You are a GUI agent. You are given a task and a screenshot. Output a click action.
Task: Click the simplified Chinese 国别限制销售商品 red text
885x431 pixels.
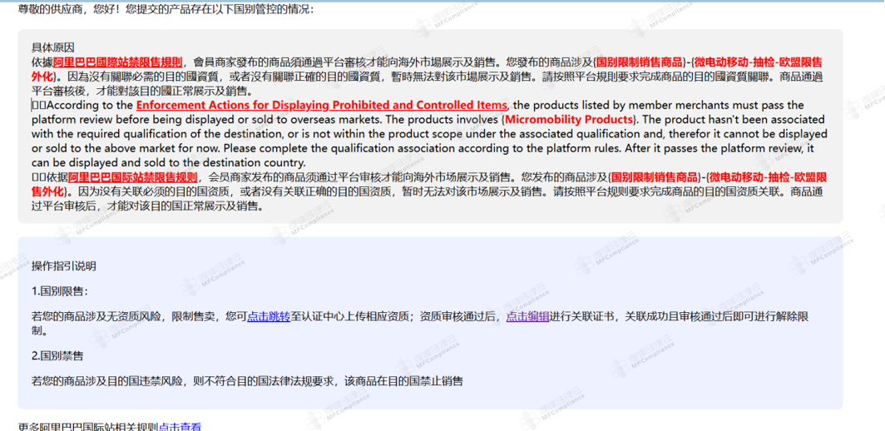click(654, 177)
